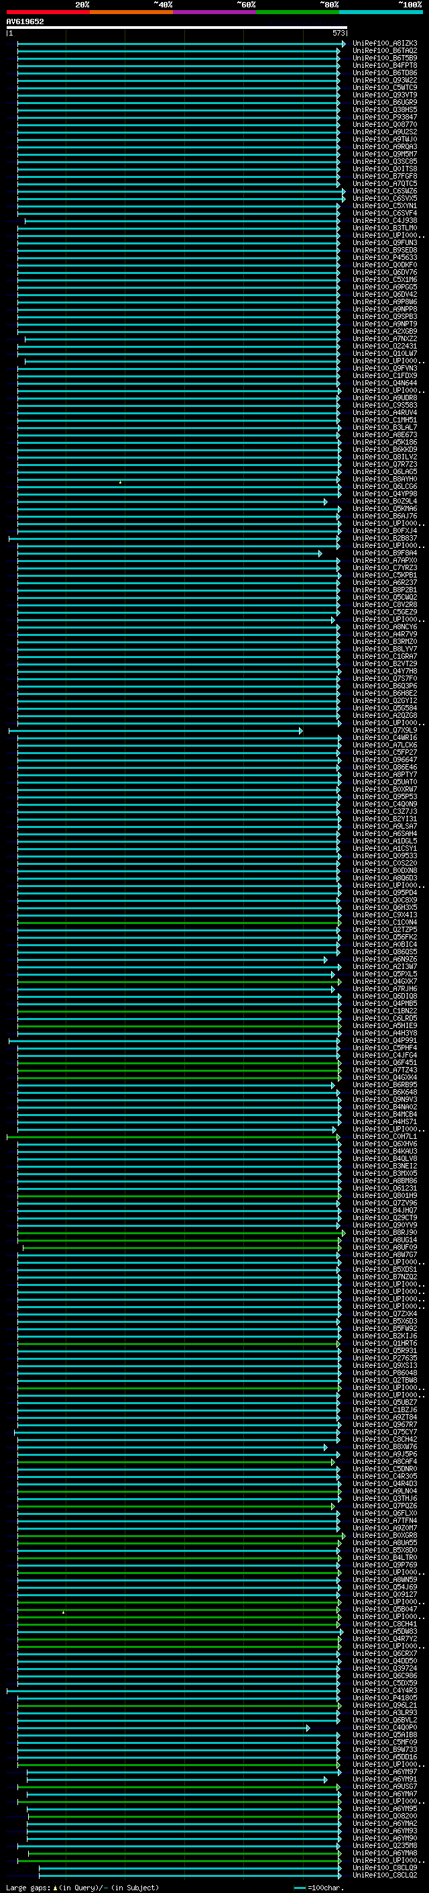
Task: Click the UniRef100_C1FDX9 label
Action: pos(385,375)
